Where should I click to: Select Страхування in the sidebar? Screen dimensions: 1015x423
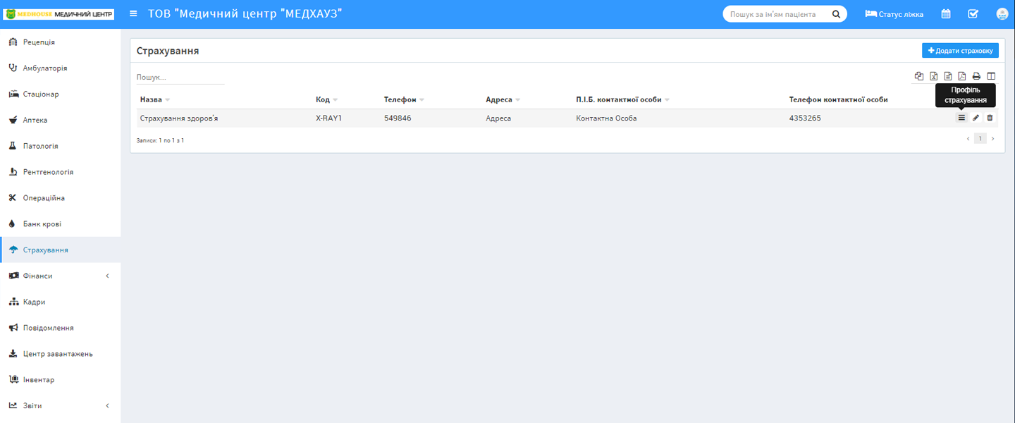(61, 250)
